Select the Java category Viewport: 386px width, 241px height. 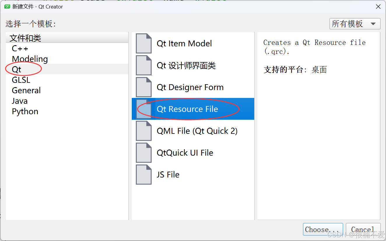tap(67, 101)
